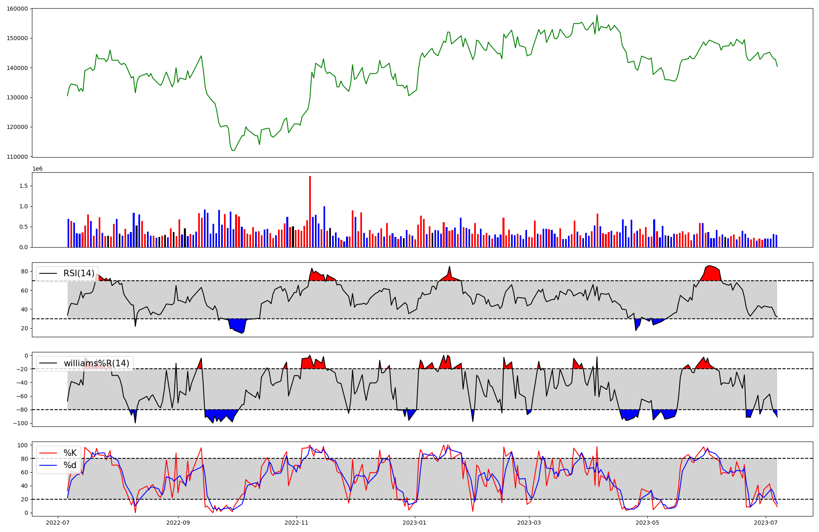Viewport: 819px width, 532px height.
Task: Click the tallest red volume bar
Action: click(x=310, y=211)
